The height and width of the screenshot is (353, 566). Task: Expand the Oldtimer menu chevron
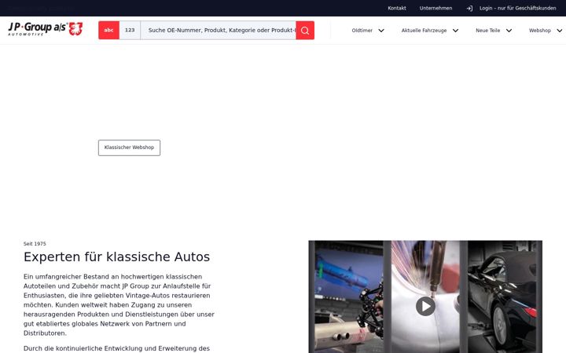pyautogui.click(x=381, y=31)
